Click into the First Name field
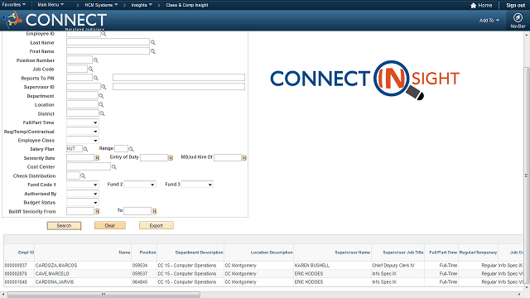The width and height of the screenshot is (530, 298). pyautogui.click(x=108, y=51)
